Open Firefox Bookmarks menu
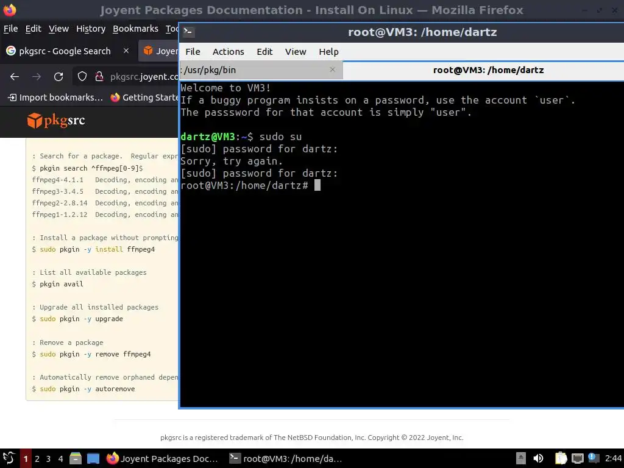This screenshot has width=624, height=468. pyautogui.click(x=135, y=29)
